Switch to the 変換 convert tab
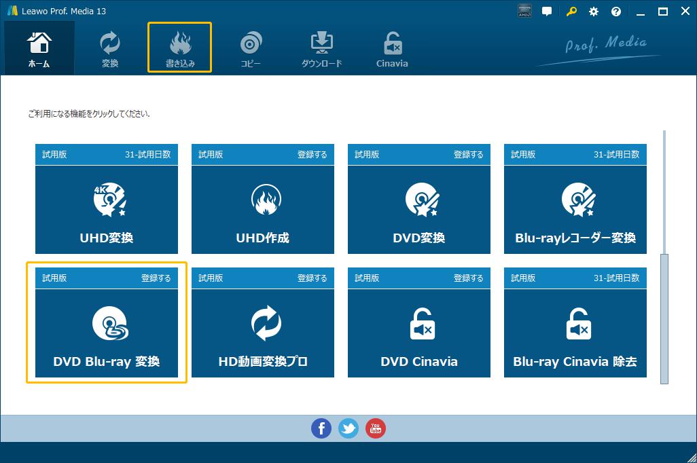This screenshot has width=697, height=463. tap(110, 48)
